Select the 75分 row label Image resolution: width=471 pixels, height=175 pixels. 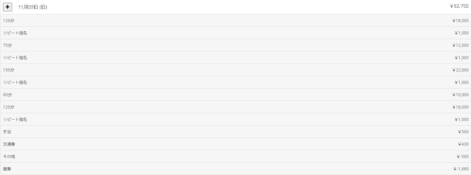click(7, 45)
